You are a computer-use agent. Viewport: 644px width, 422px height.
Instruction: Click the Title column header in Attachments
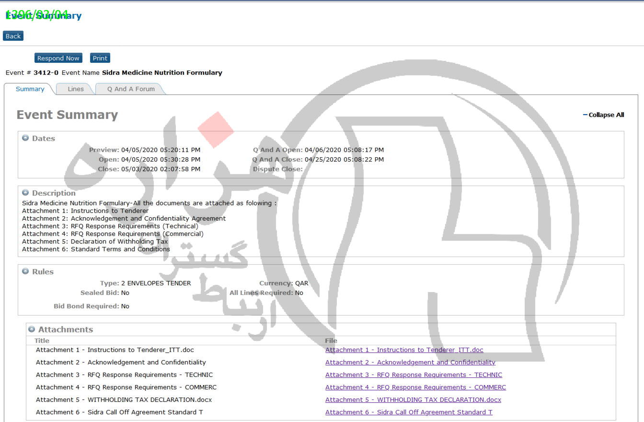pyautogui.click(x=42, y=341)
